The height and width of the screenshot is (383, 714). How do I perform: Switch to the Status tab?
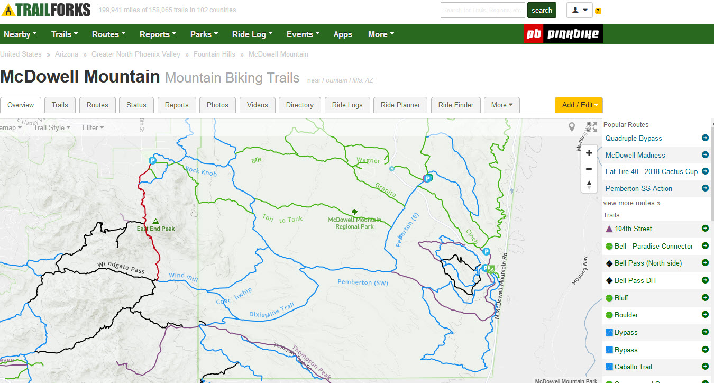point(136,105)
